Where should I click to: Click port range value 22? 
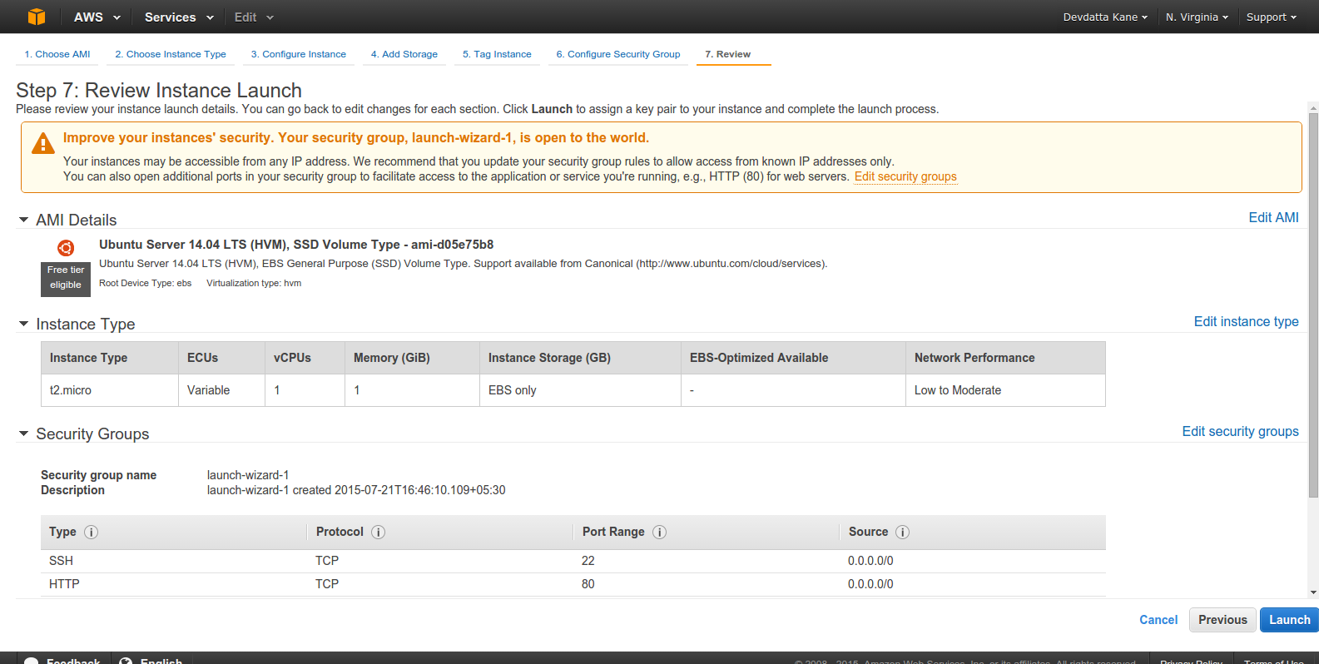tap(588, 561)
